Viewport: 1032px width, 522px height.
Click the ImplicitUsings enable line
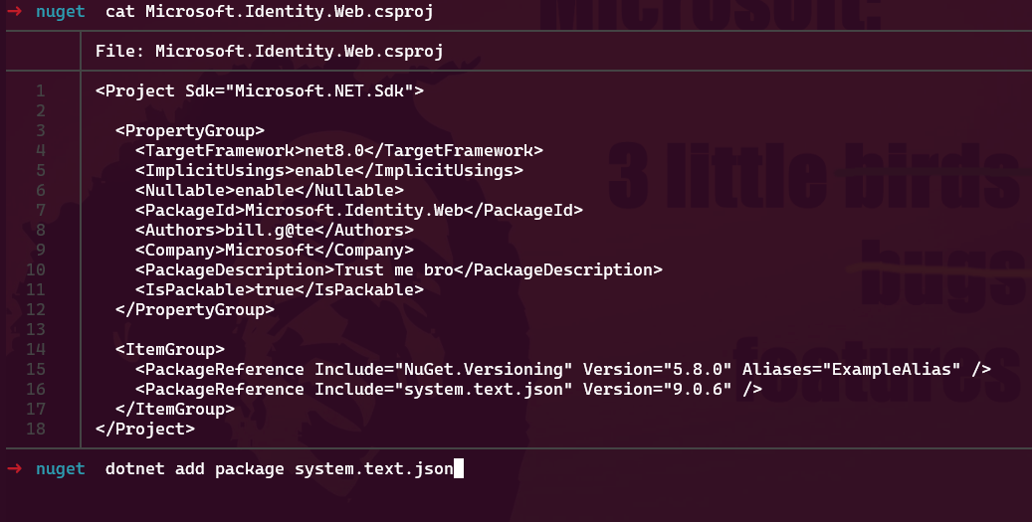pyautogui.click(x=329, y=170)
